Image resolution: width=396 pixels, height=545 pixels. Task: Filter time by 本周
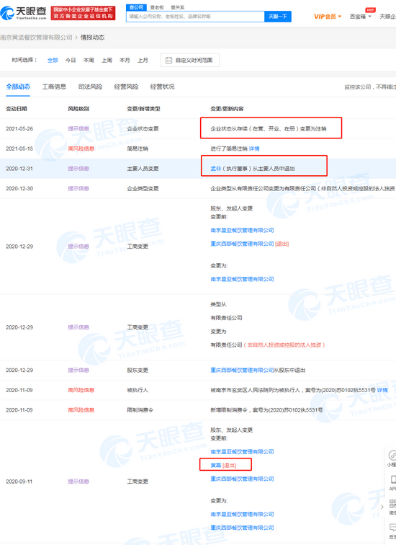[89, 60]
